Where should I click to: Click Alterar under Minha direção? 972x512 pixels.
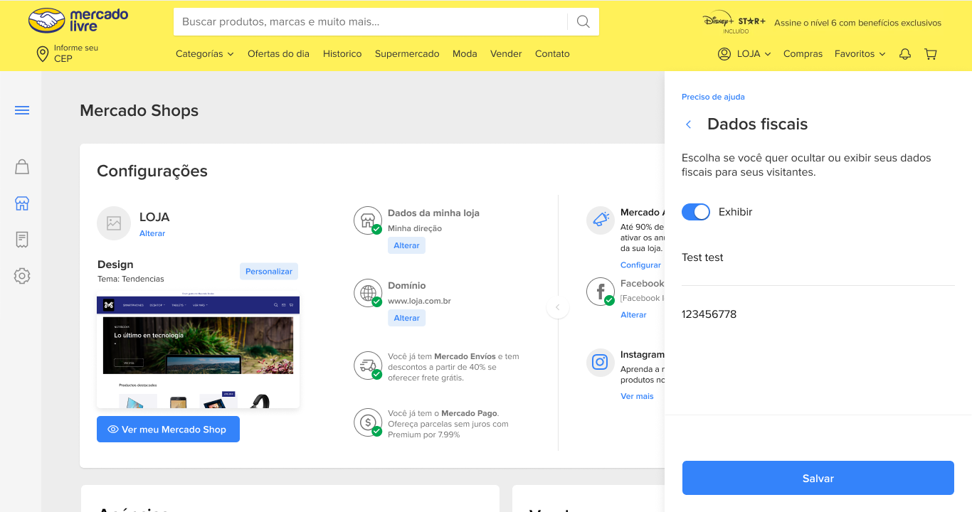pos(406,245)
